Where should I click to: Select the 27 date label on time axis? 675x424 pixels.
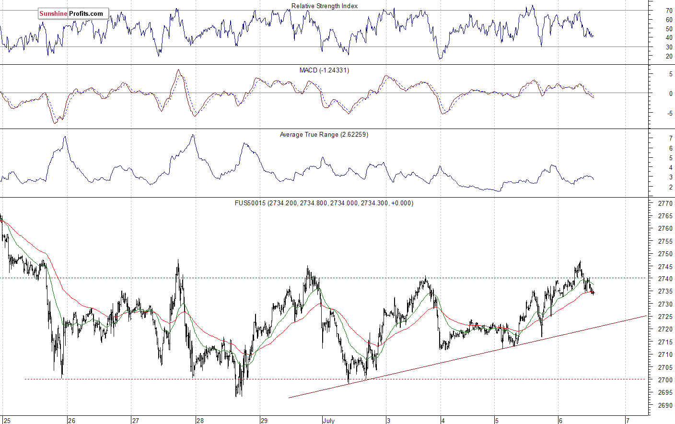tap(136, 421)
